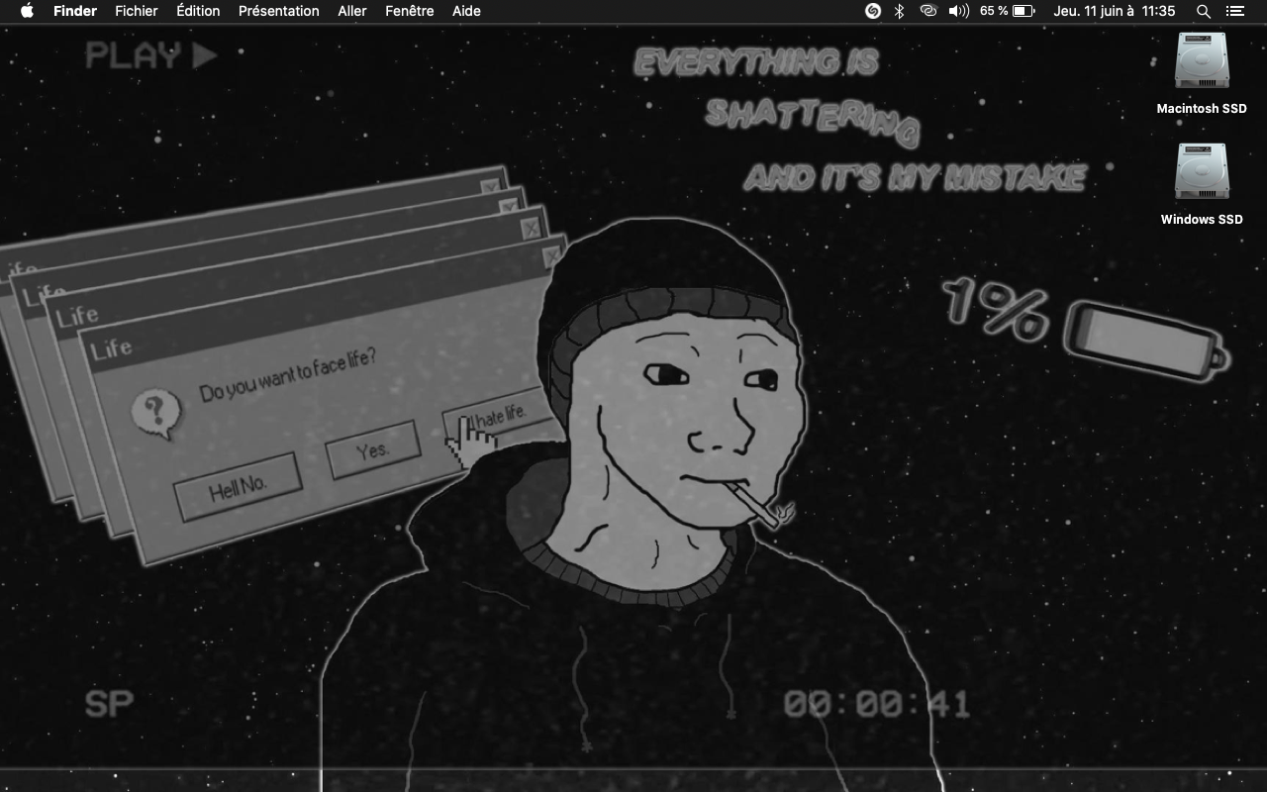The image size is (1267, 792).
Task: Click the Creative Cloud menu bar icon
Action: pos(927,11)
